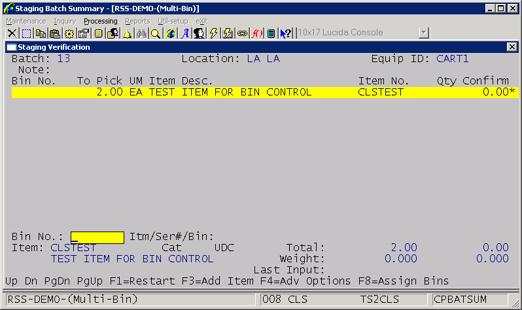Click status bar TS2CLS entry

[379, 300]
